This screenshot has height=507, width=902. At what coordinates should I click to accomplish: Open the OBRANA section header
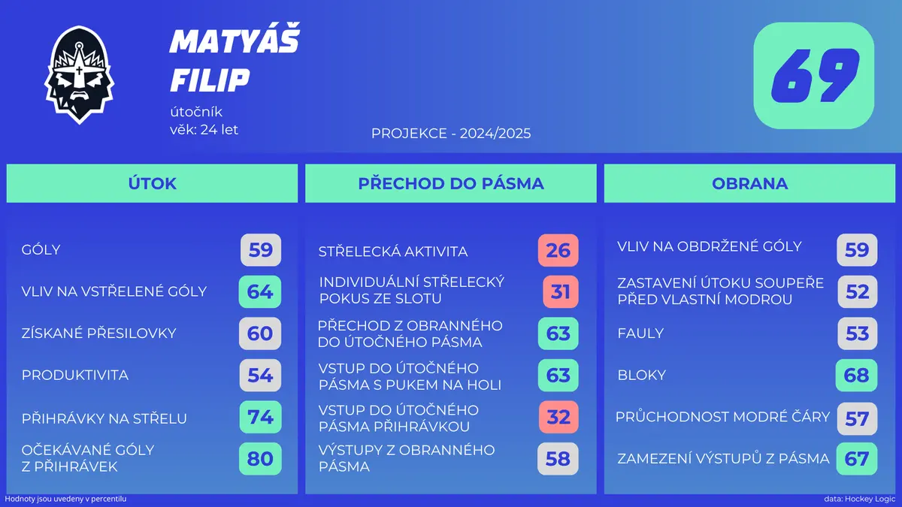(x=750, y=183)
